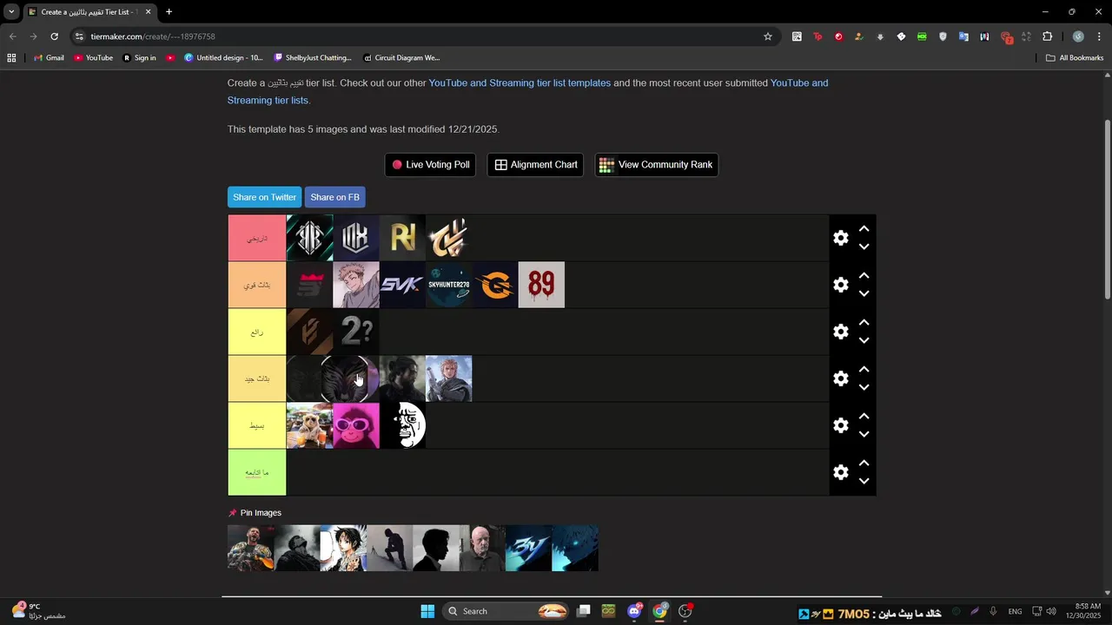Move the orange second tier row down
Viewport: 1112px width, 625px height.
pos(864,293)
